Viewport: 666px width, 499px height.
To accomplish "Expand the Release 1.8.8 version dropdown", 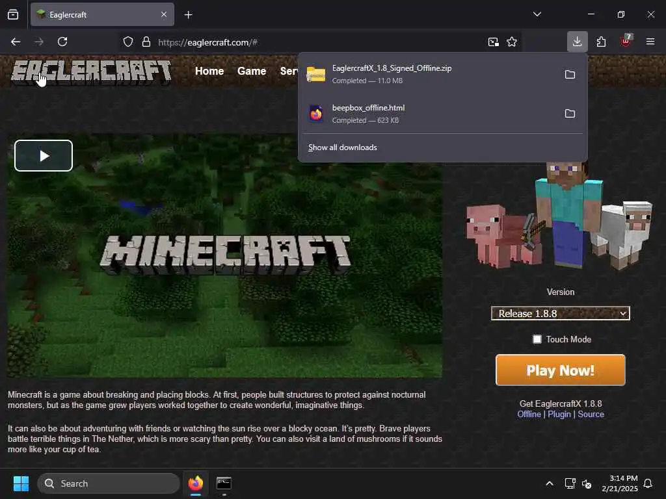I will (x=560, y=314).
